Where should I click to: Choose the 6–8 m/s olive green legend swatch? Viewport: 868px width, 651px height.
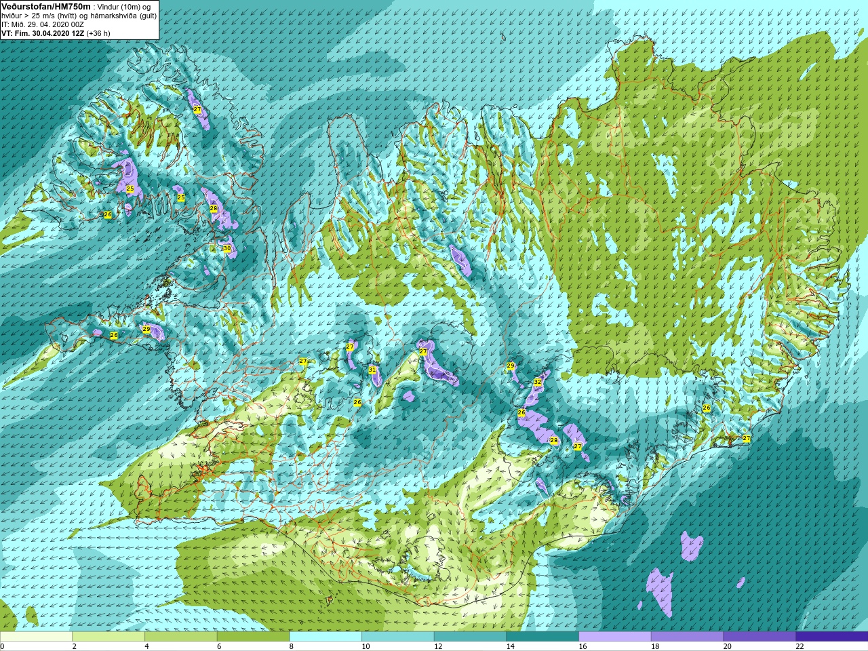pyautogui.click(x=253, y=637)
